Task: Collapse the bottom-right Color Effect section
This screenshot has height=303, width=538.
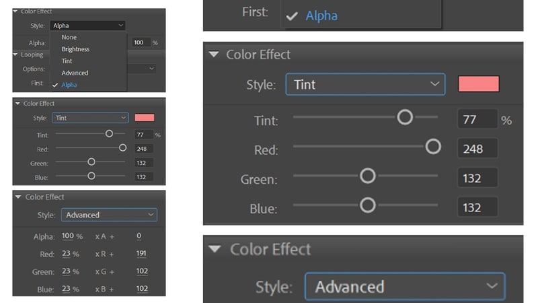Action: (x=215, y=249)
